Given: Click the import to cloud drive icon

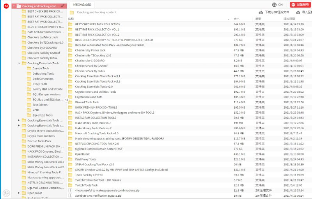Looking at the screenshot, I should click(298, 12).
